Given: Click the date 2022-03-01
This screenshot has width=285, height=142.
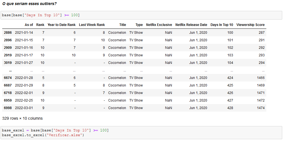Looking at the screenshot, I should tap(24, 108).
